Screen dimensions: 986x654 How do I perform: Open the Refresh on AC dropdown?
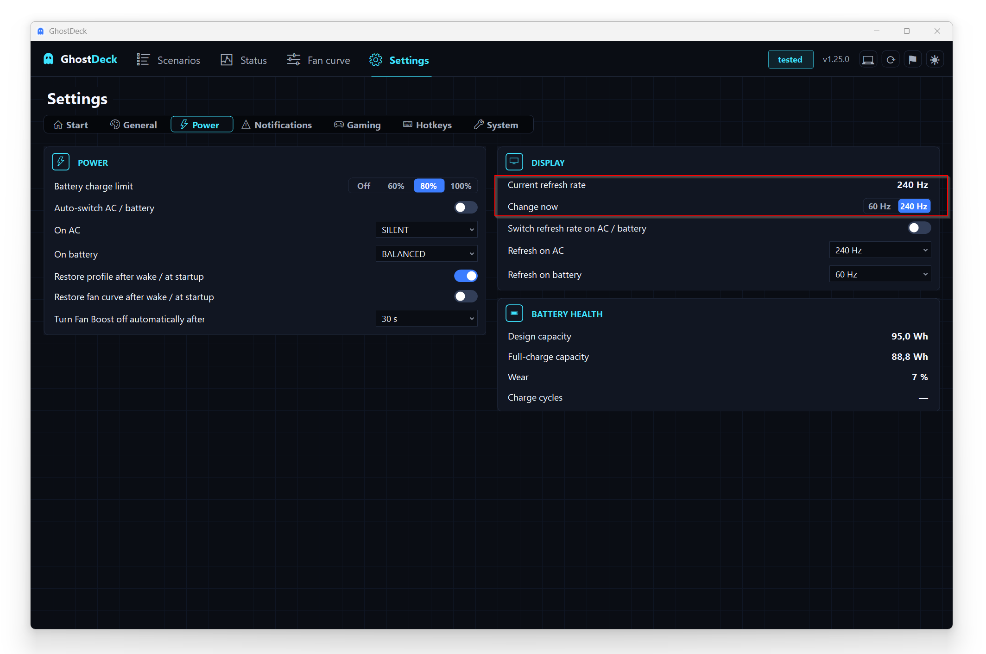[x=880, y=250]
